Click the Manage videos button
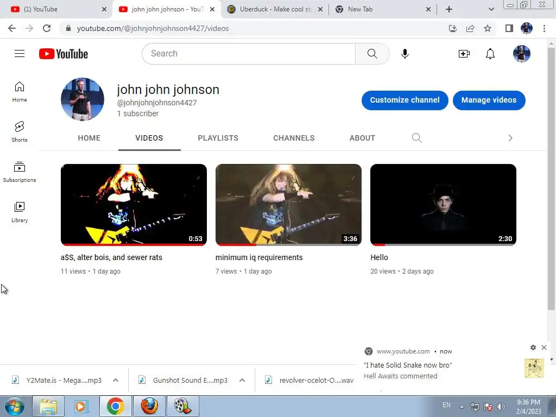Viewport: 556px width, 417px height. (x=489, y=100)
